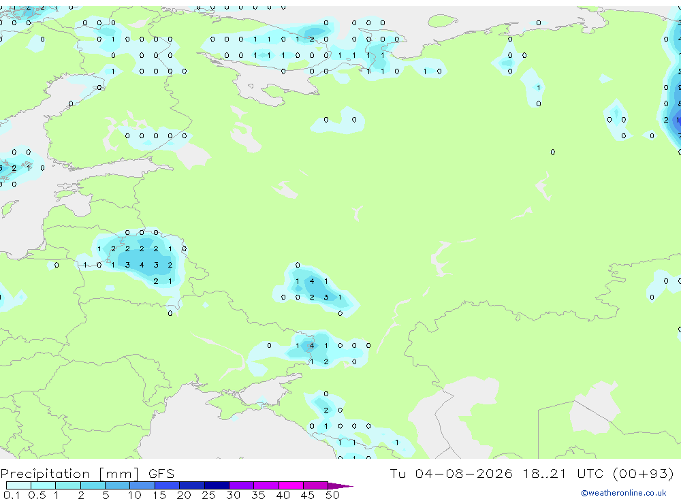Click the "50" legend scale label
Screen dimensions: 681x499
[x=333, y=495]
